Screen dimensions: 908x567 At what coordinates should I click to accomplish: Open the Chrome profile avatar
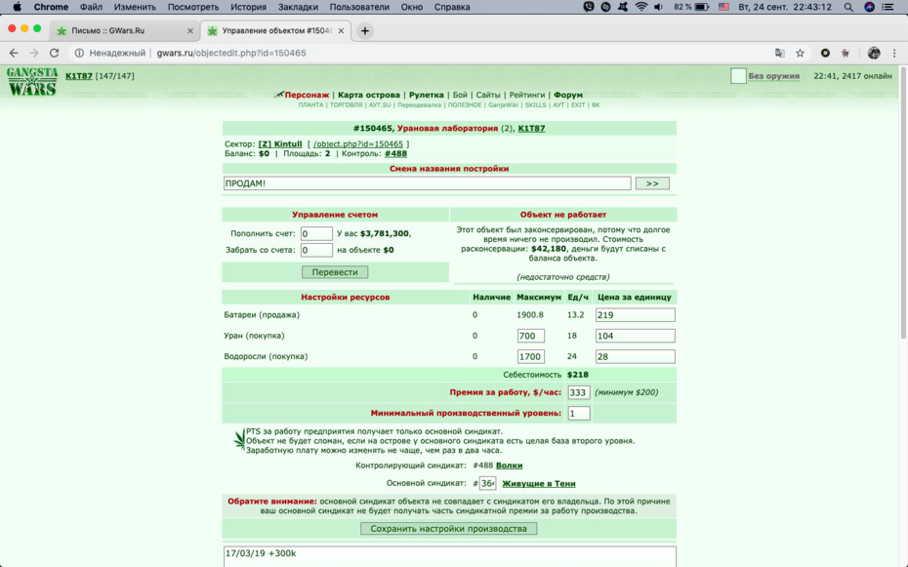pos(874,53)
